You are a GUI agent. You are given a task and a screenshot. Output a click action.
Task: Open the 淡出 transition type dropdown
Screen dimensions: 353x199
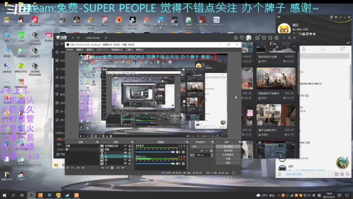point(202,146)
